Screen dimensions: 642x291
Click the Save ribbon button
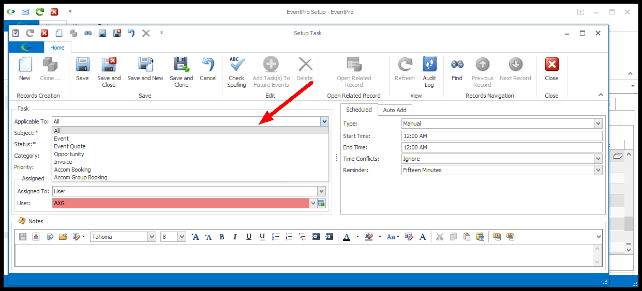82,69
